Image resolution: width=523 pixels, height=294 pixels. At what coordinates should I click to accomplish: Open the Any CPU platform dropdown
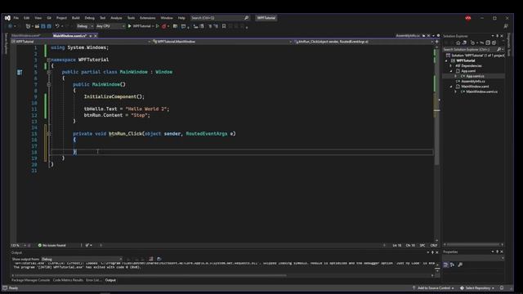pyautogui.click(x=110, y=26)
